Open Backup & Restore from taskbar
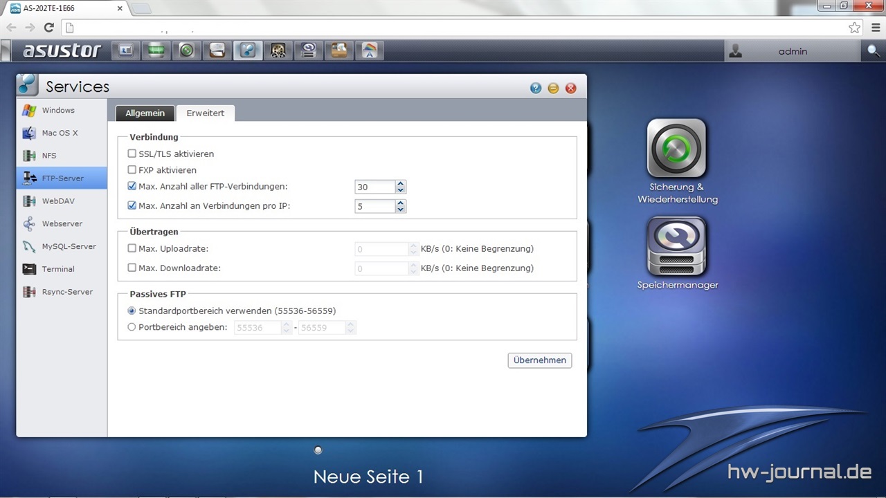The width and height of the screenshot is (886, 498). (x=187, y=50)
